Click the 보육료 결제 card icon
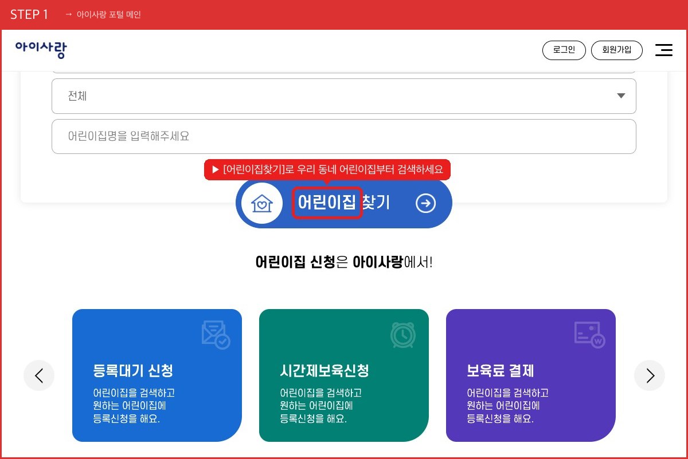688x459 pixels. point(589,335)
